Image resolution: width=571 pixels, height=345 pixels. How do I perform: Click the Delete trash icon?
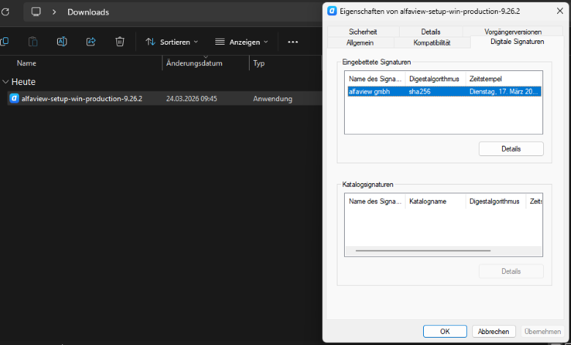(120, 42)
